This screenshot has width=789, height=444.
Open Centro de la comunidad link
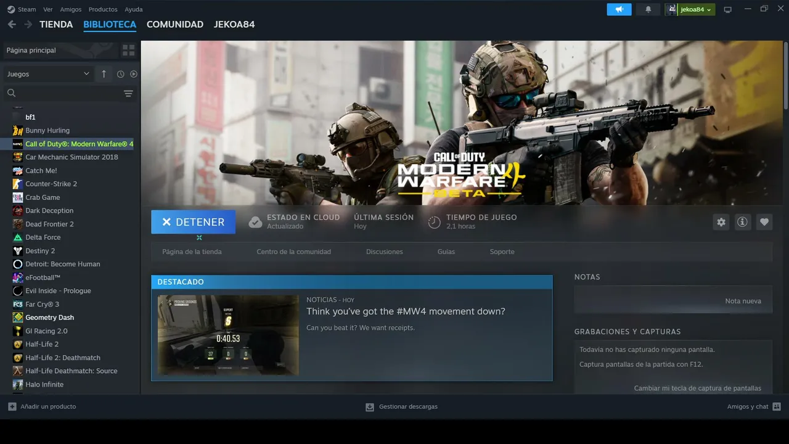294,252
